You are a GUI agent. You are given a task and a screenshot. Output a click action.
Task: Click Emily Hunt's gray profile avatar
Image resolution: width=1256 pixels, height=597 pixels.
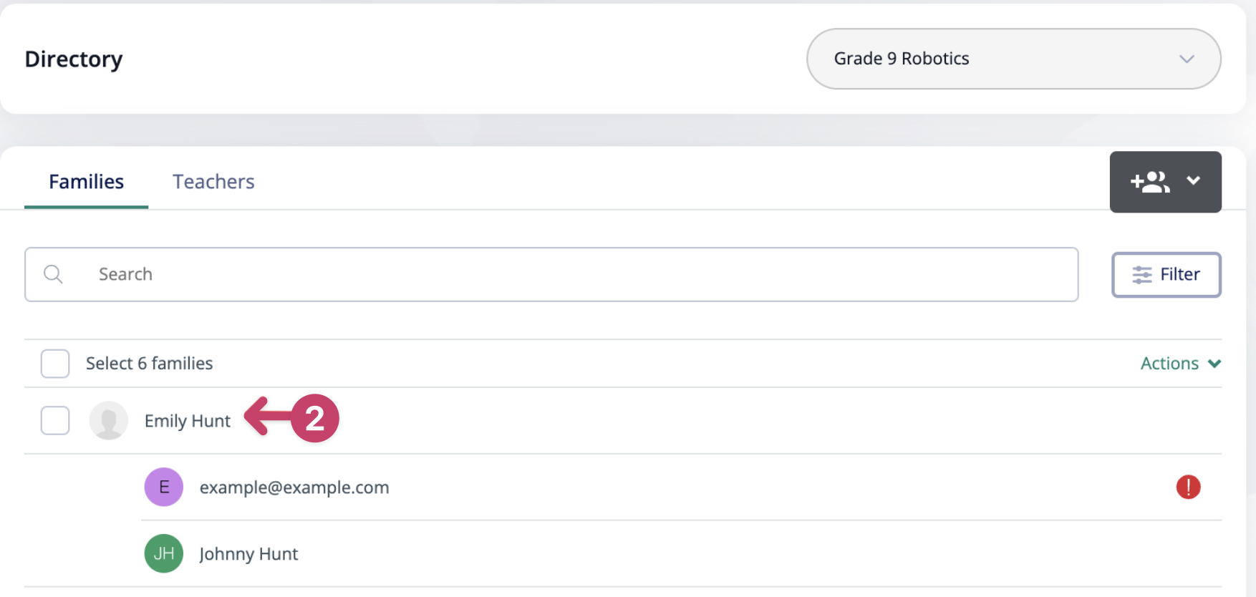click(x=108, y=420)
